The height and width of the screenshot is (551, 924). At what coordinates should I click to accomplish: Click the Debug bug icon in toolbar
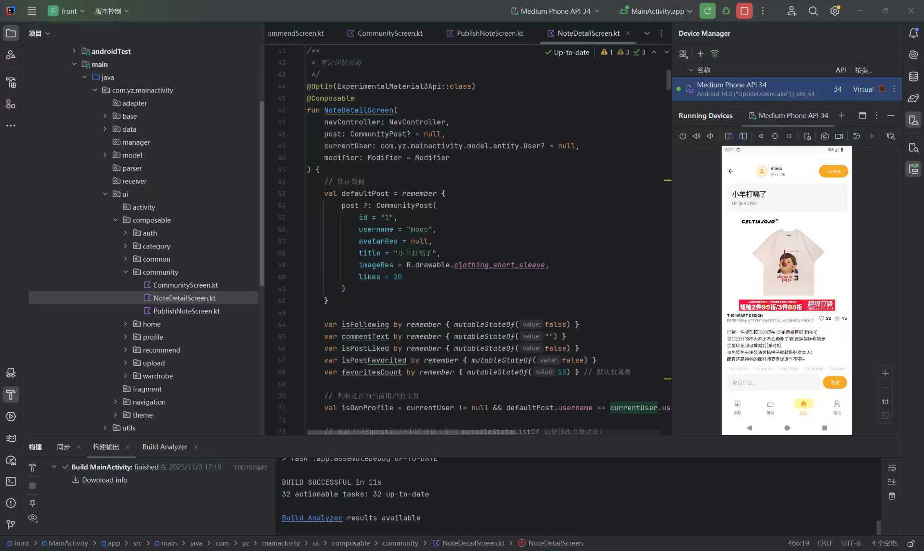click(x=726, y=11)
